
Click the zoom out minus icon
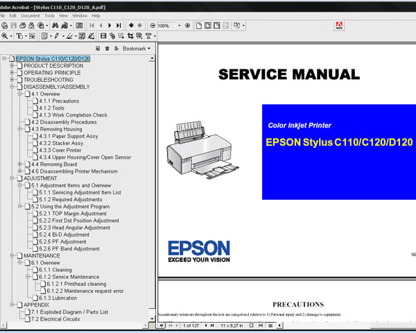pos(153,26)
